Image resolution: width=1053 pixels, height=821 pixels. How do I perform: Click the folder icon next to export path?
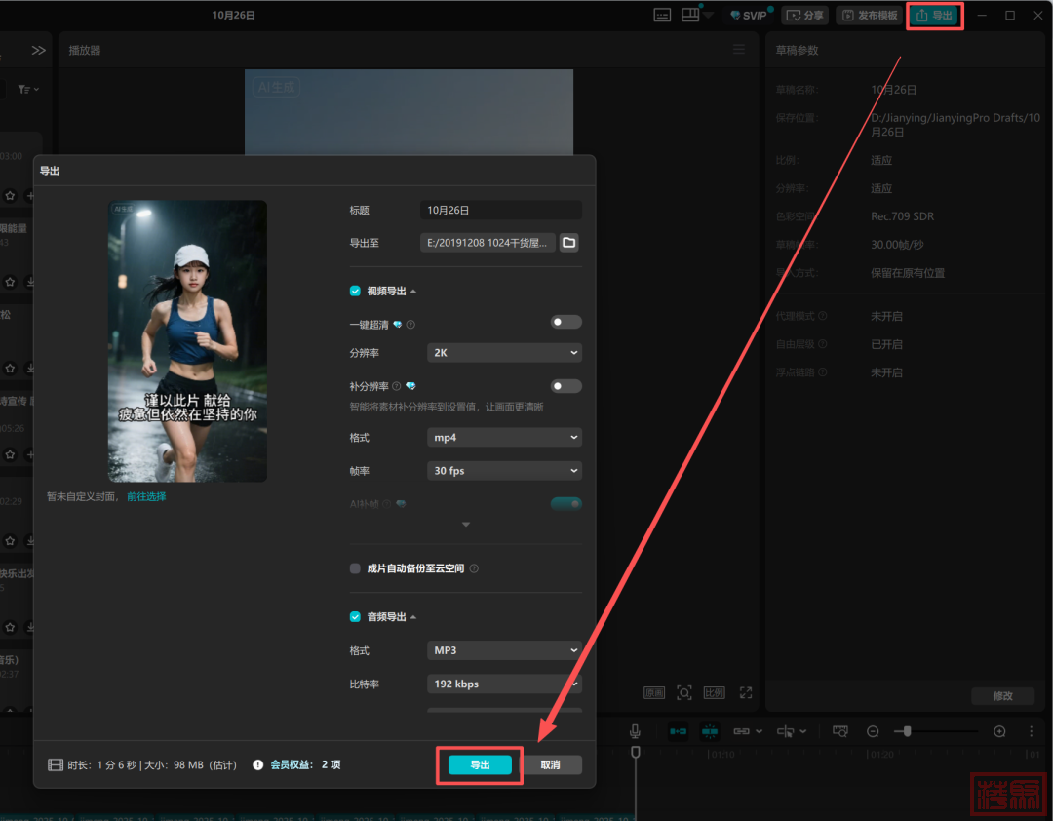point(570,243)
